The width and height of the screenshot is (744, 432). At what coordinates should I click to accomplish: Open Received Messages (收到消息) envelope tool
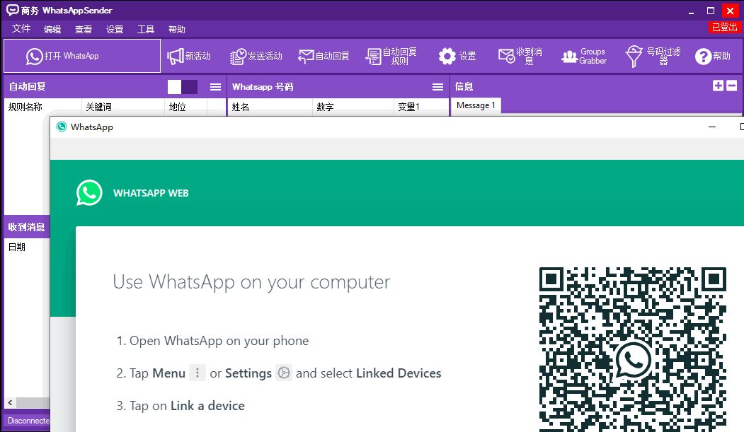click(520, 57)
